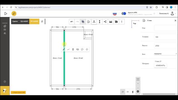Switch to 2D view mode
Viewport: 178px width, 100px height.
[x=123, y=92]
